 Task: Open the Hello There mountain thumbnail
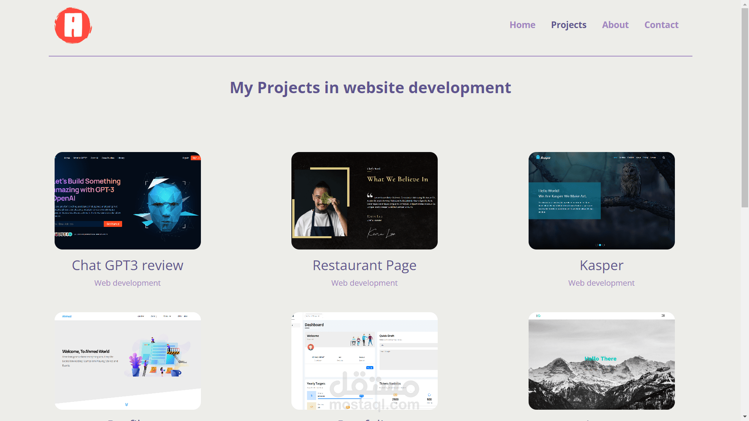click(601, 361)
